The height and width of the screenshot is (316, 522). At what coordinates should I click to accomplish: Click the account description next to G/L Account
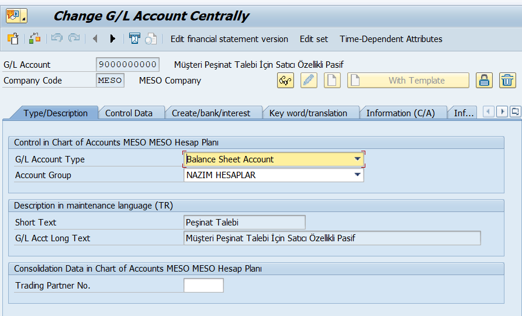[259, 64]
